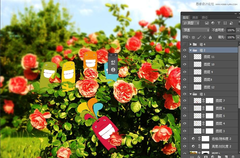Create new adjustment layer icon at panel bottom
This screenshot has width=240, height=158.
[x=213, y=157]
